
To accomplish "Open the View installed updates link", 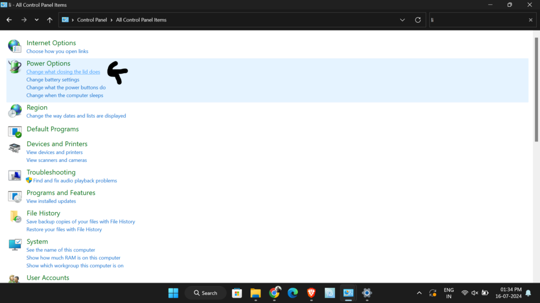I will (x=51, y=201).
